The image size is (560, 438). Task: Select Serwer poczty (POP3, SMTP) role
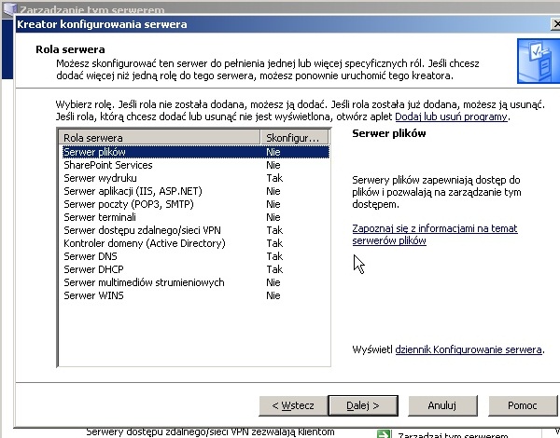[195, 204]
